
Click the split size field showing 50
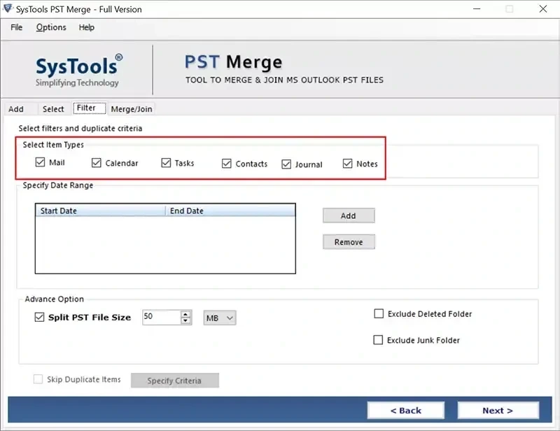click(162, 317)
